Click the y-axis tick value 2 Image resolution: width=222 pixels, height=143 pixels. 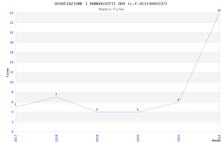(x=13, y=122)
